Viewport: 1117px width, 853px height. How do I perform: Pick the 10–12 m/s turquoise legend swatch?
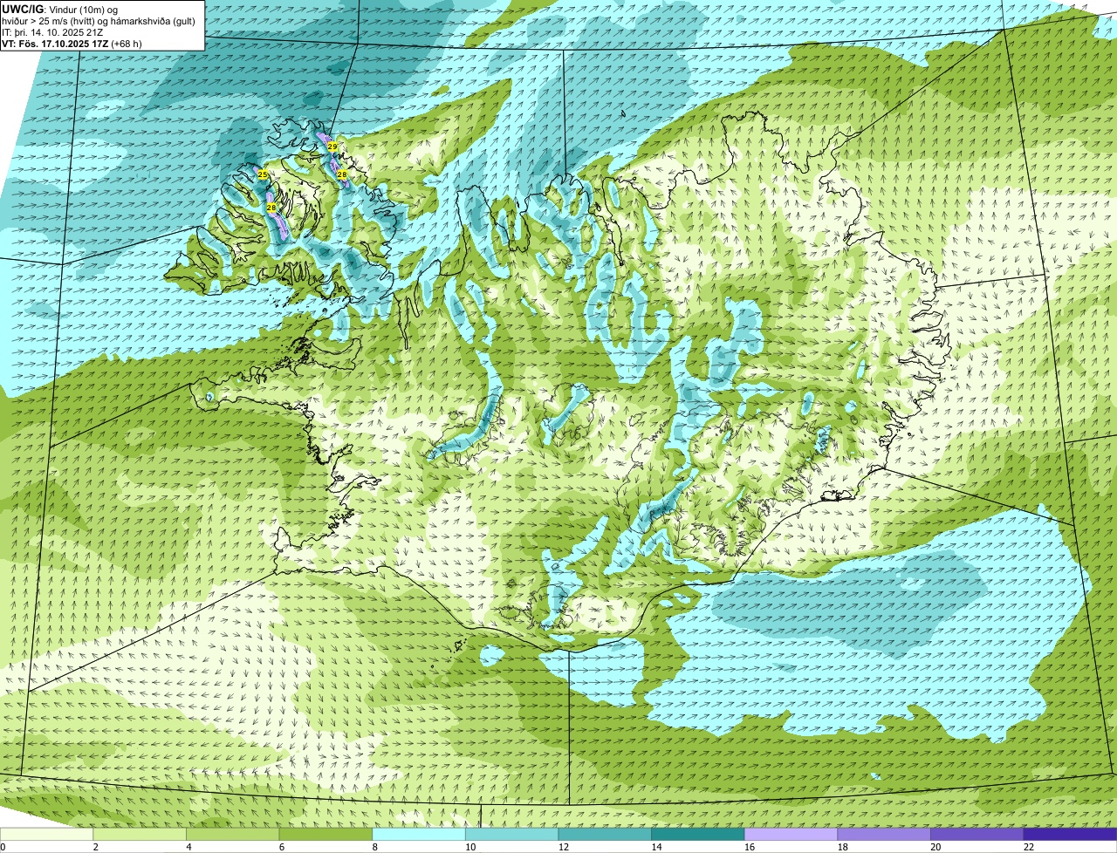(511, 834)
